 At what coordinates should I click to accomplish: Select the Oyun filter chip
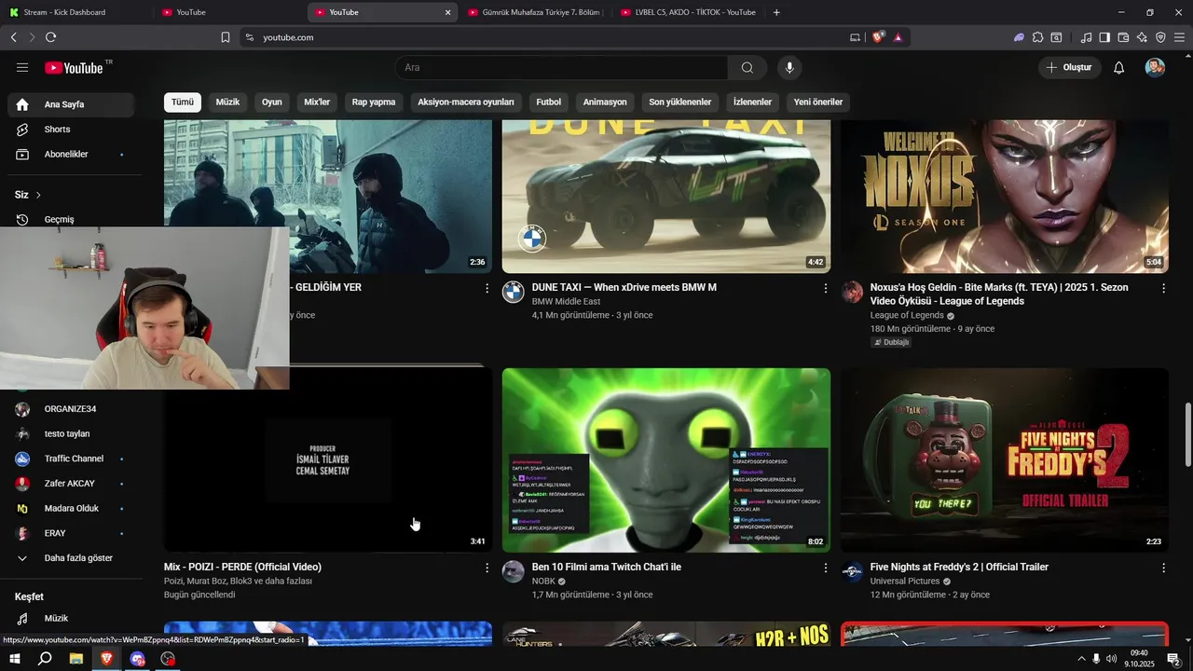pos(272,103)
